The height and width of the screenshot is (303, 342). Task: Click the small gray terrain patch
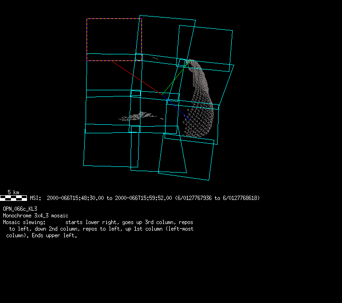141,116
